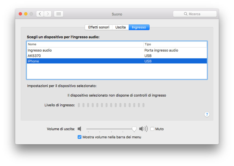Image resolution: width=234 pixels, height=166 pixels.
Task: Click the Livello di ingresso level meter
Action: [x=111, y=105]
